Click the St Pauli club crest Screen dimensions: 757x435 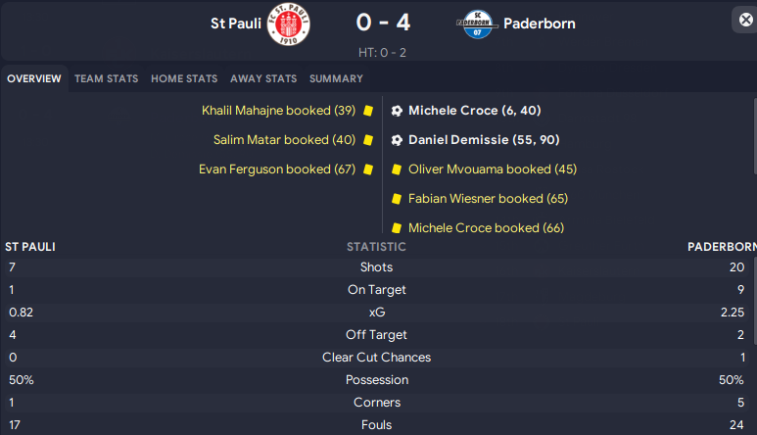[288, 23]
